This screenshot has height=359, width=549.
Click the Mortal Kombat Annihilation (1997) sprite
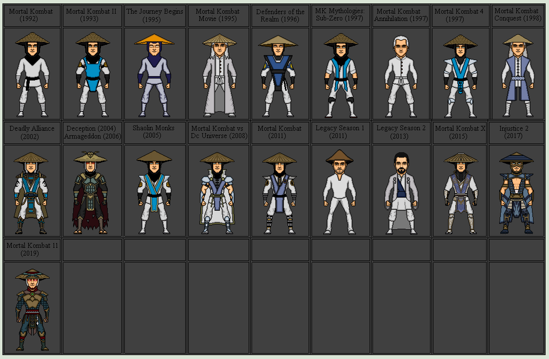coord(401,76)
